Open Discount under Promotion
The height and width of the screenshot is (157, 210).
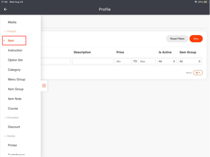coord(14,127)
